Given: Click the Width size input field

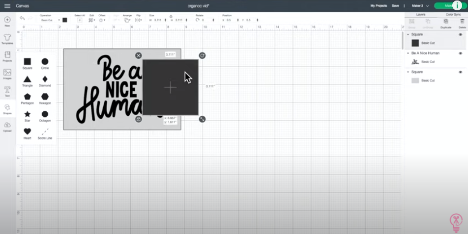Looking at the screenshot, I should (x=158, y=20).
